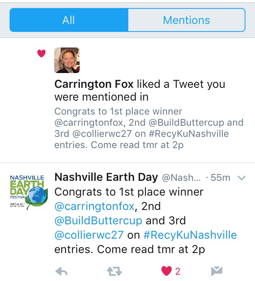Retweet the Nashville Earth Day tweet
Image resolution: width=255 pixels, height=281 pixels.
(114, 271)
